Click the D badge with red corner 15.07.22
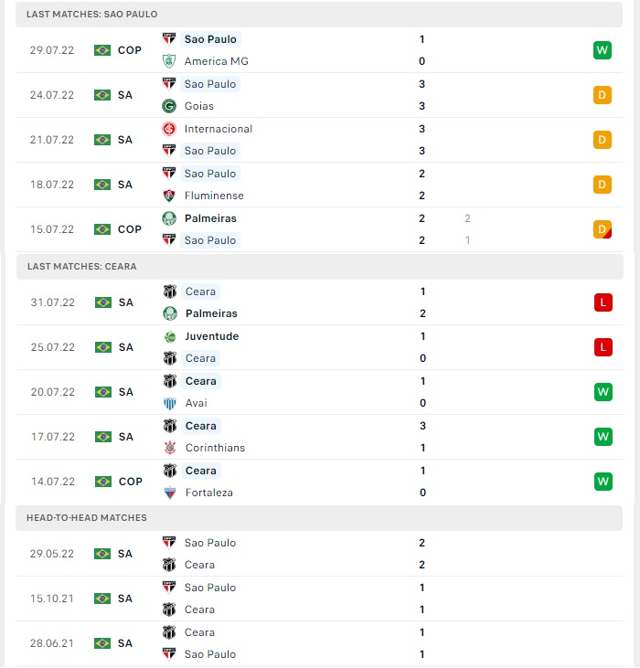This screenshot has width=640, height=668. (603, 229)
